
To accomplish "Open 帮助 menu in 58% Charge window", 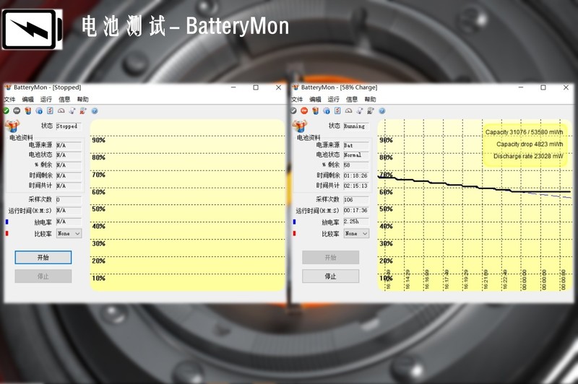I will point(370,99).
